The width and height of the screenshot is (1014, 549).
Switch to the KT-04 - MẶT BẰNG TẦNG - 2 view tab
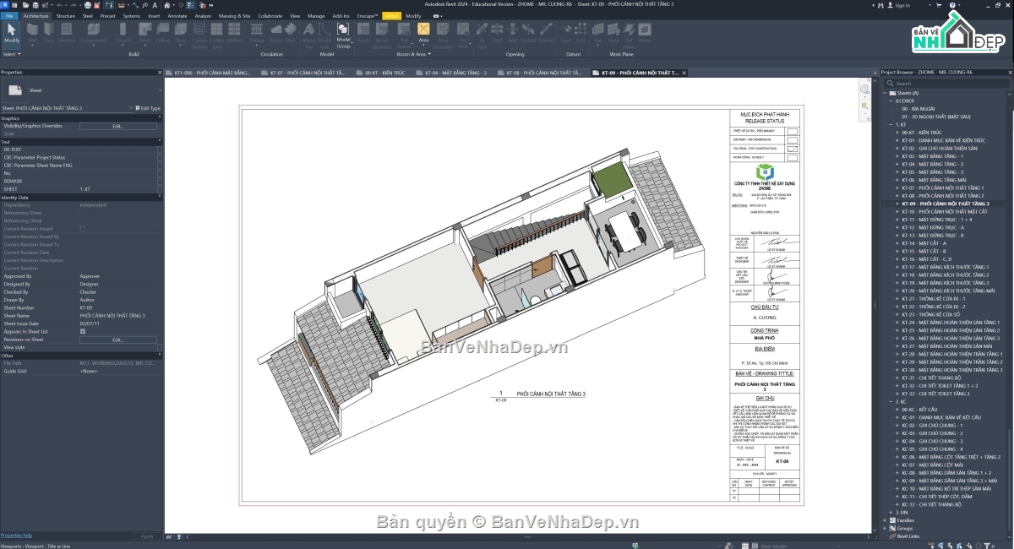[454, 73]
